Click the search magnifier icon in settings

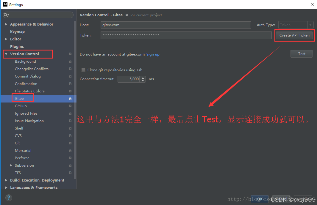click(6, 15)
